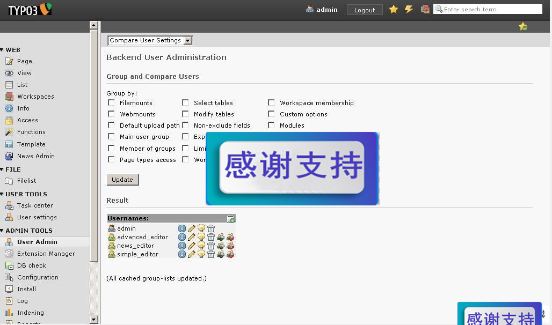This screenshot has height=325, width=552.
Task: Delete news_editor via the trash icon
Action: click(211, 246)
